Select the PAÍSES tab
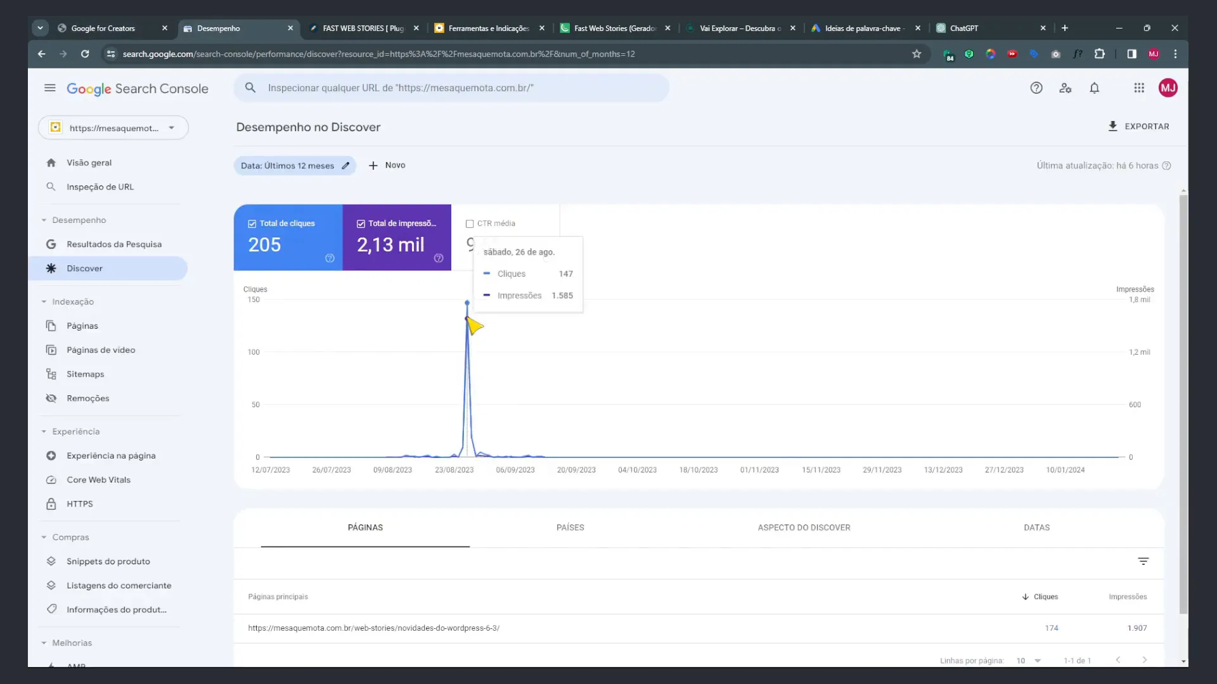 pos(569,527)
